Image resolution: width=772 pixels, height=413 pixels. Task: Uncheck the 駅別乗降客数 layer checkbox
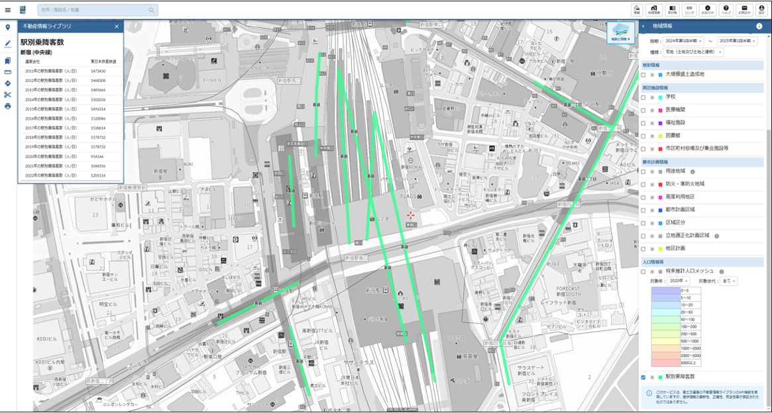[x=643, y=377]
